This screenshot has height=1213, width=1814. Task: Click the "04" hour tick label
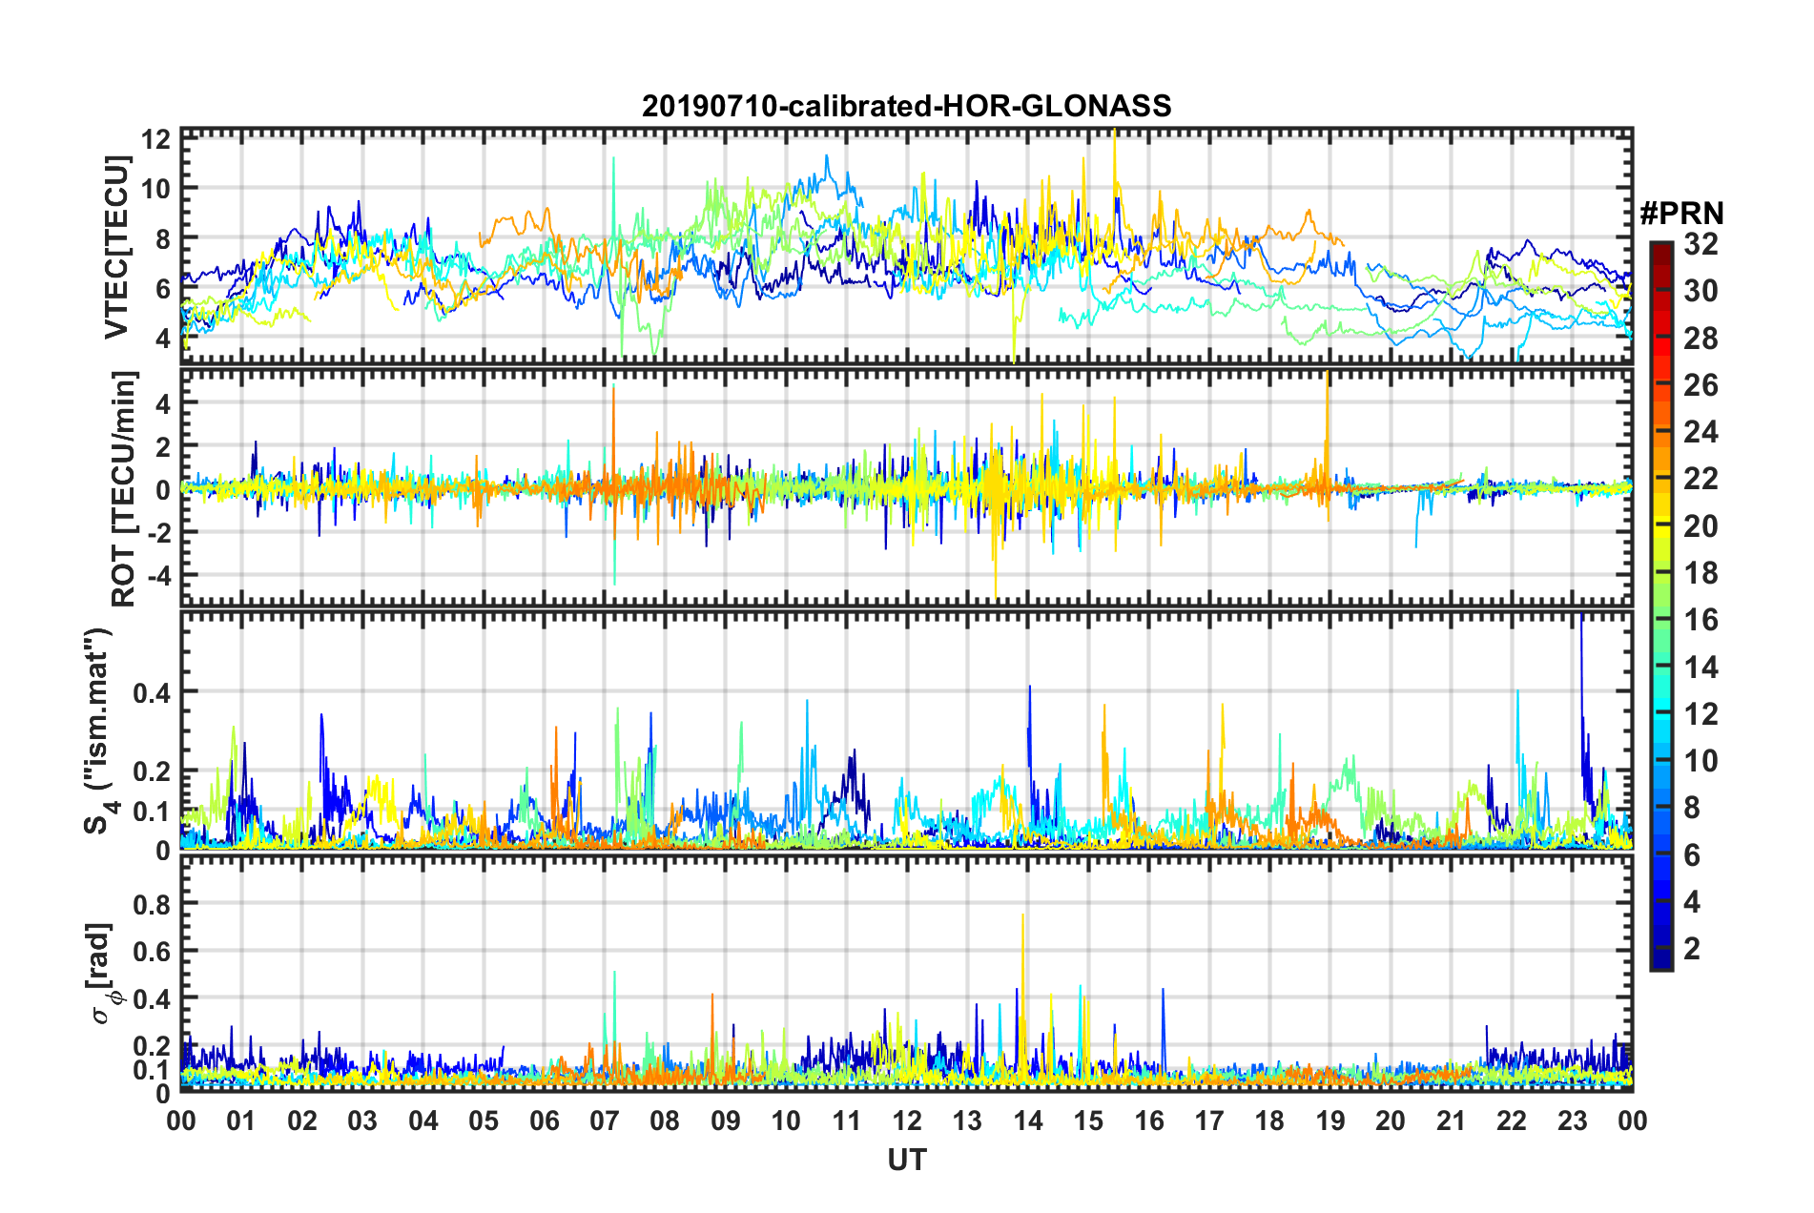tap(423, 1120)
